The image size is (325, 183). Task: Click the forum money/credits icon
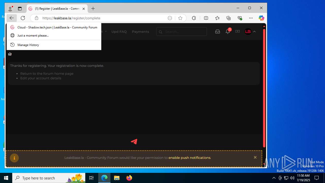pyautogui.click(x=237, y=32)
